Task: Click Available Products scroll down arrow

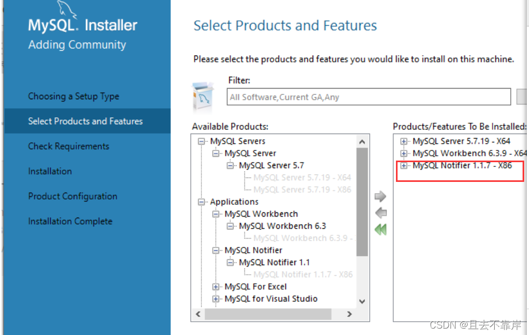Action: tap(362, 301)
